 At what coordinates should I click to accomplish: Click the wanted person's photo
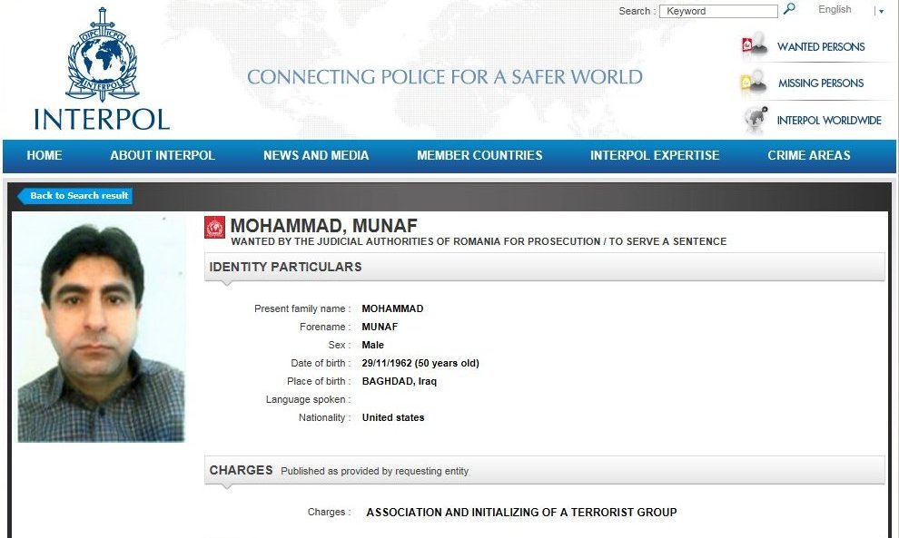pos(101,328)
